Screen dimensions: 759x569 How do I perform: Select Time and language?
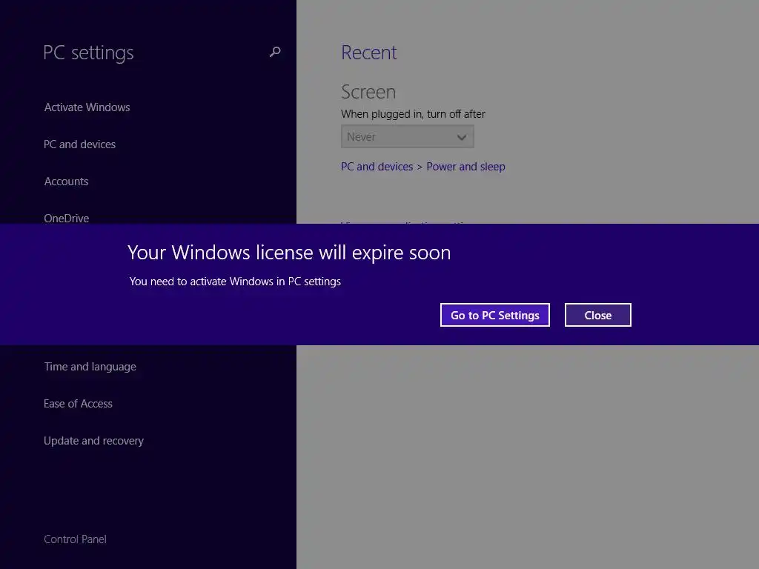(x=90, y=367)
